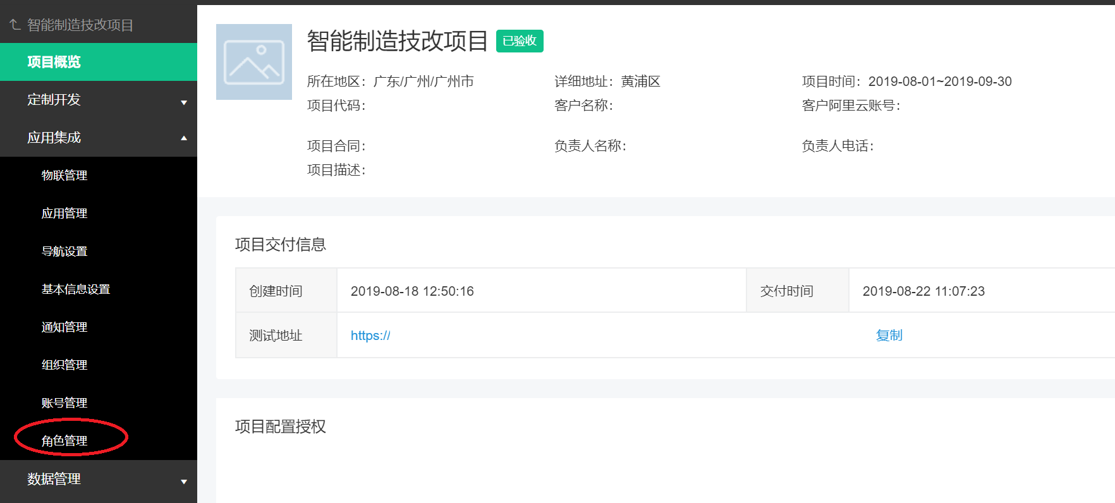Open 角色管理 submenu item
1115x503 pixels.
64,441
